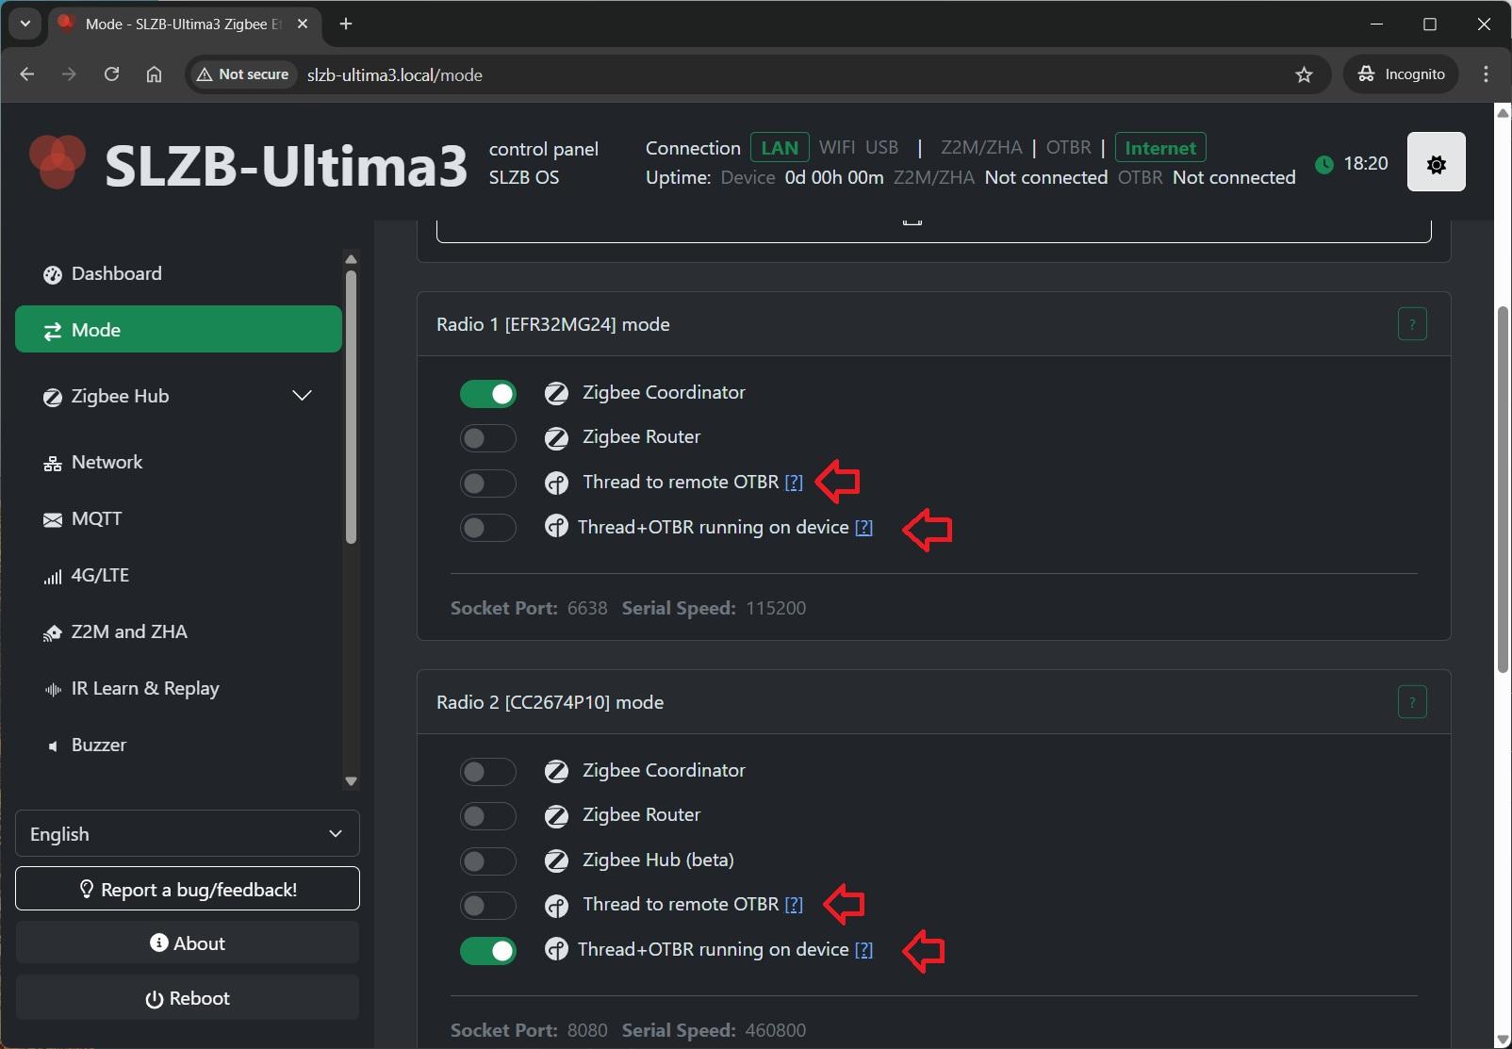Disable Radio 2 Thread+OTBR running on device
The width and height of the screenshot is (1512, 1049).
(x=488, y=950)
